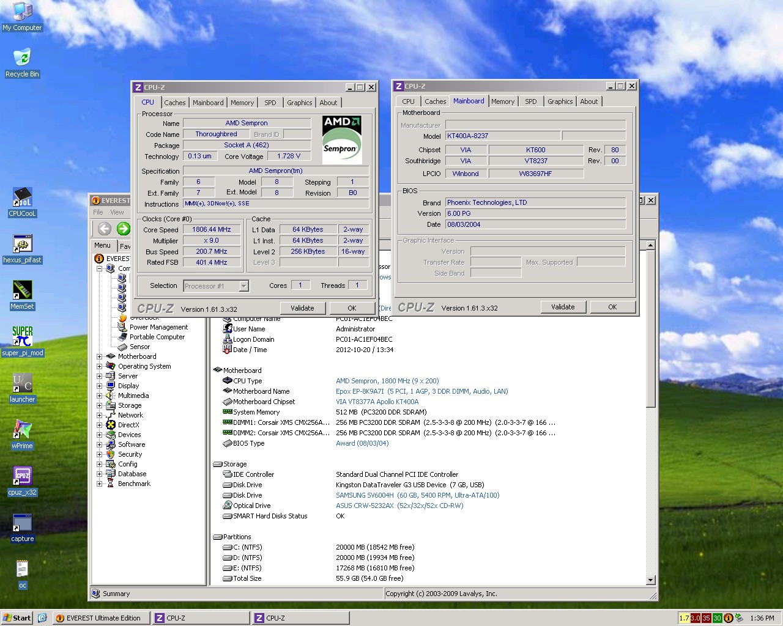Open the EVEREST File menu
Screen dimensions: 783x626
[98, 212]
